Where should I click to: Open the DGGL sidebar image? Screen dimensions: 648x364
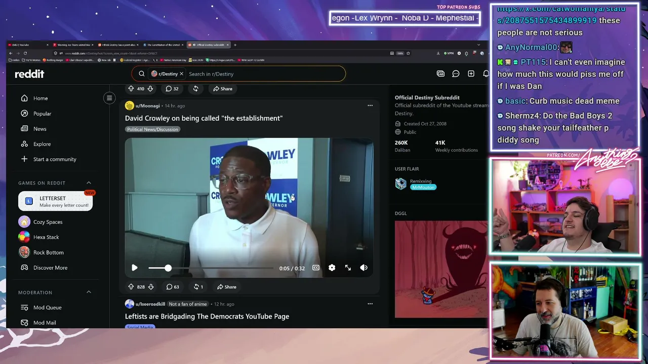point(441,269)
